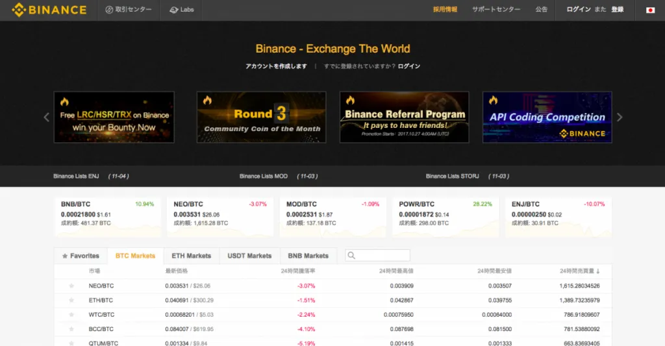This screenshot has height=346, width=665.
Task: Open Binance Lists ENJ announcement
Action: point(91,176)
